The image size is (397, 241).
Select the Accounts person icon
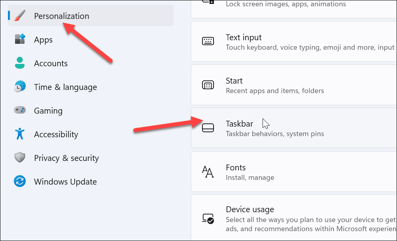(x=19, y=63)
